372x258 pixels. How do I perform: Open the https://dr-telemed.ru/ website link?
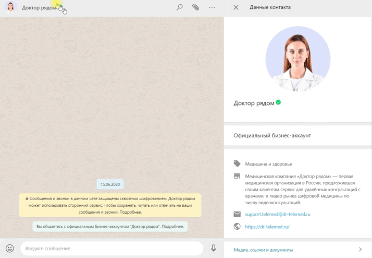coord(267,227)
